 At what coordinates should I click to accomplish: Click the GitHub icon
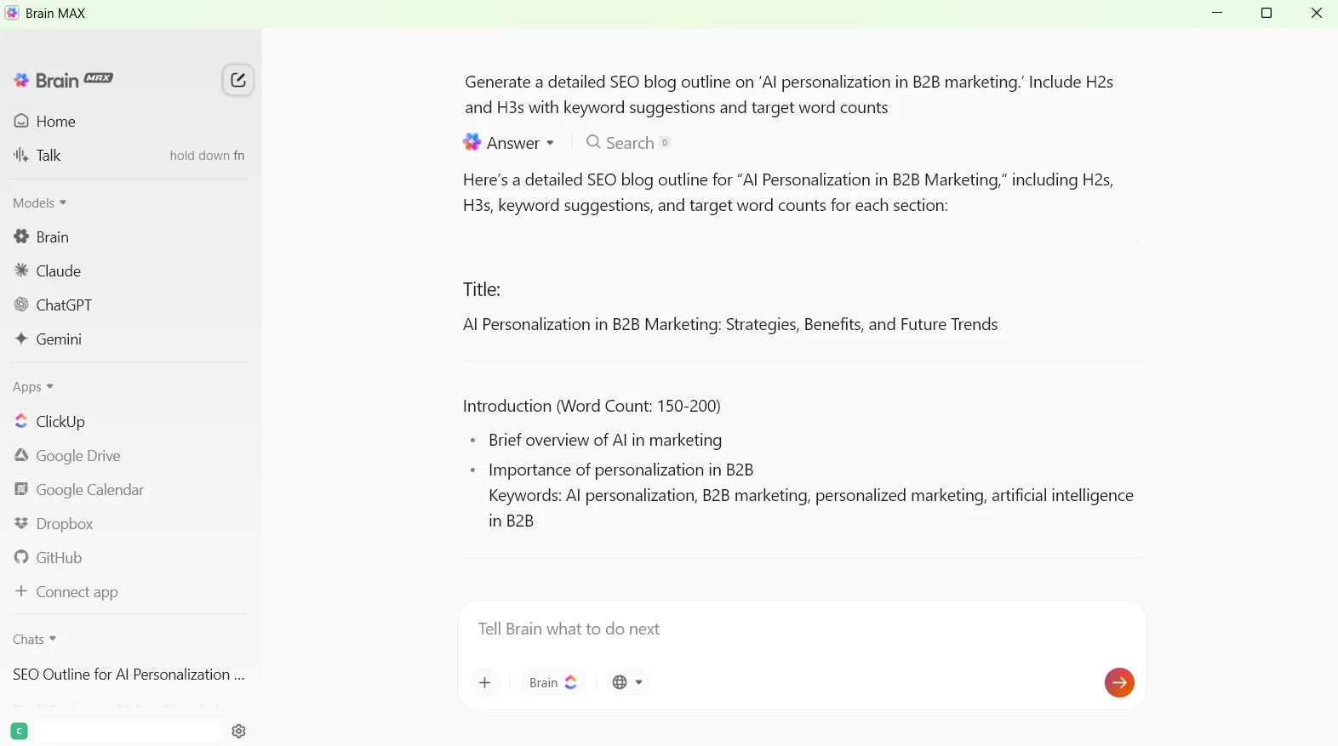point(21,557)
